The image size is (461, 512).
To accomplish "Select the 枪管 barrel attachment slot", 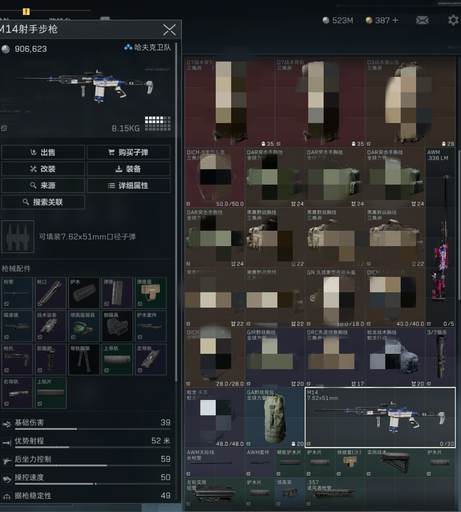I will [17, 293].
